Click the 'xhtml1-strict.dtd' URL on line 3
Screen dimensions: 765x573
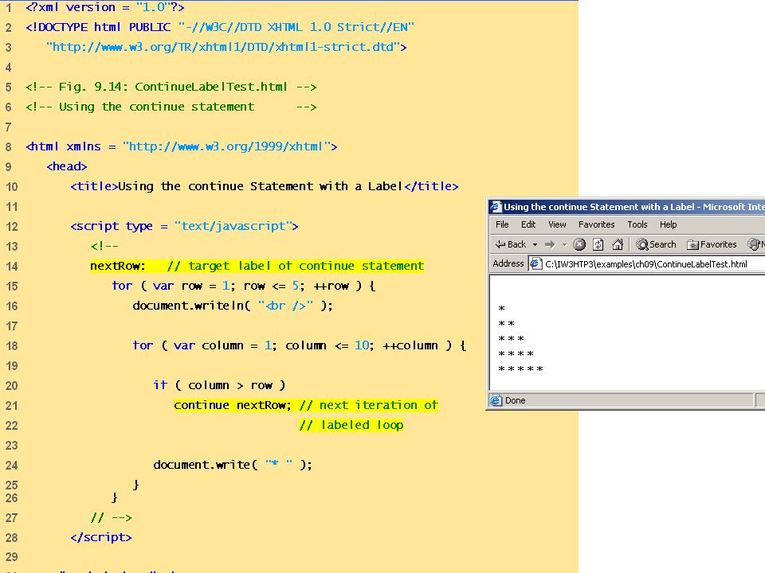click(335, 47)
